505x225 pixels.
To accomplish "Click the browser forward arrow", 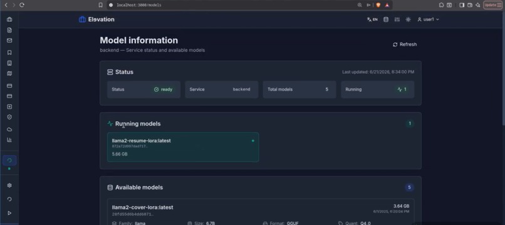I will click(x=14, y=5).
